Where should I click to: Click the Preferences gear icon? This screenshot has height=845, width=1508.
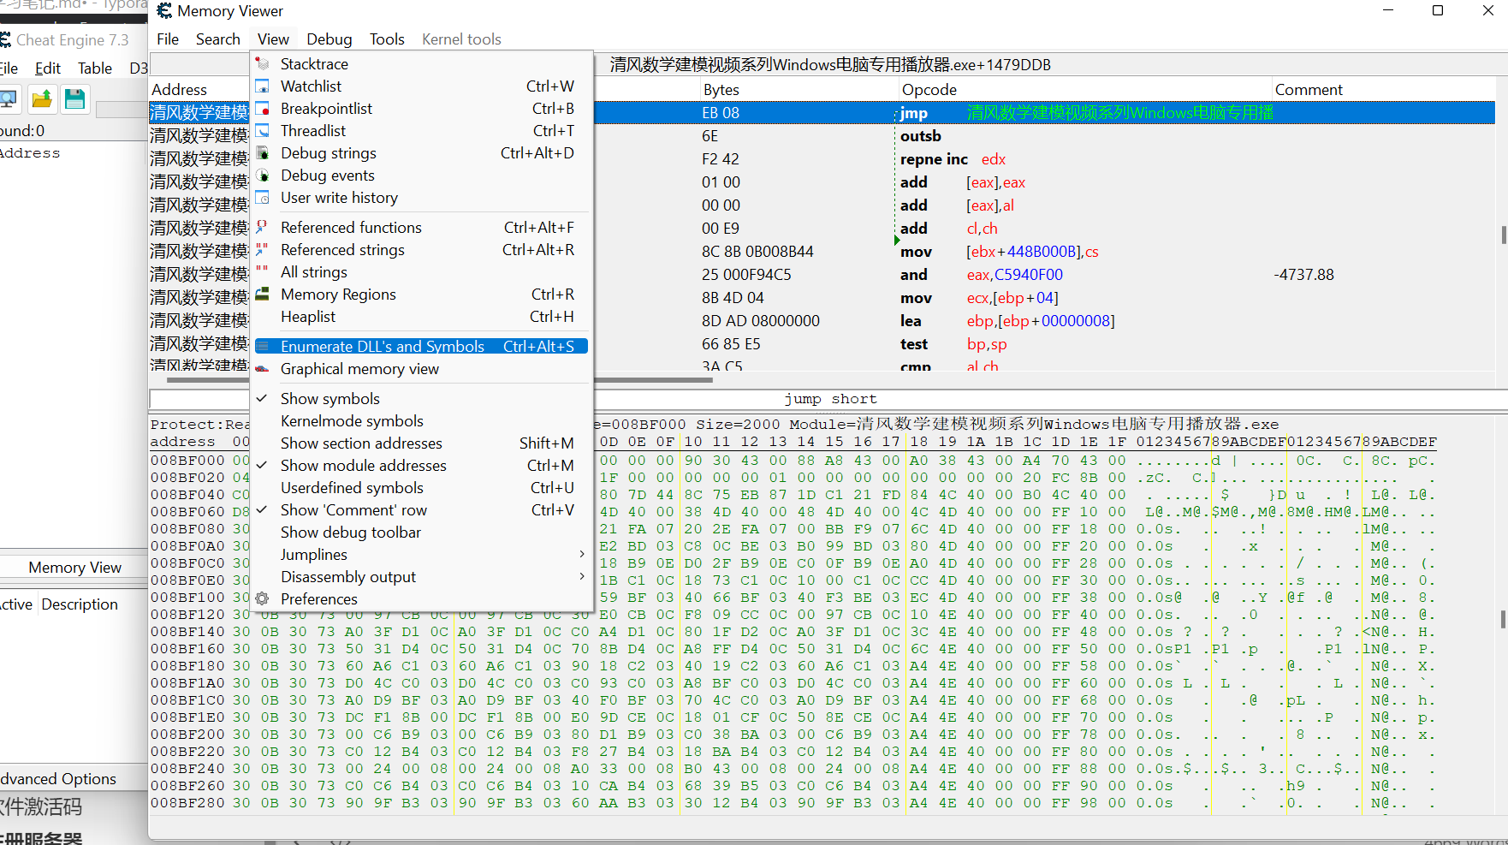pyautogui.click(x=262, y=598)
